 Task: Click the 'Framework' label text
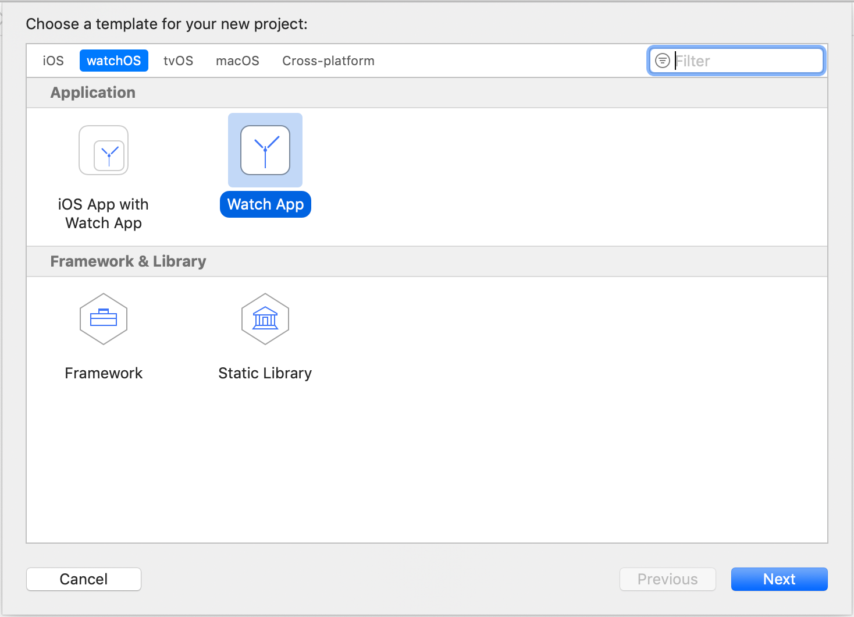point(104,373)
